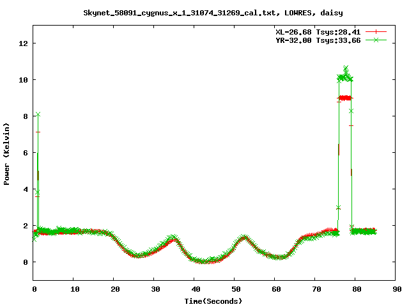Viewport: 409px width, 307px height.
Task: Click the x-axis tick label 50
Action: (x=236, y=289)
